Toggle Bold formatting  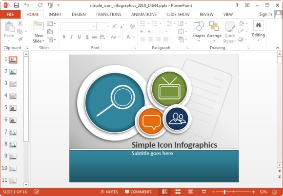64,37
